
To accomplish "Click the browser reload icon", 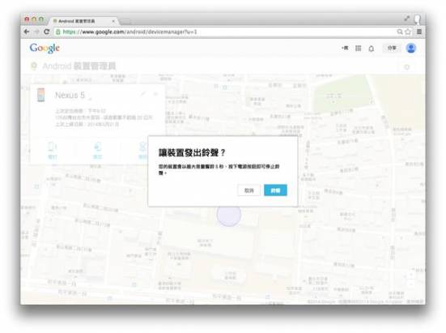I will (x=47, y=32).
